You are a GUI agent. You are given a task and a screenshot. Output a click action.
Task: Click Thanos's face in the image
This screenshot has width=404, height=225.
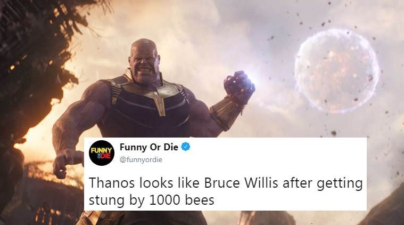[144, 64]
